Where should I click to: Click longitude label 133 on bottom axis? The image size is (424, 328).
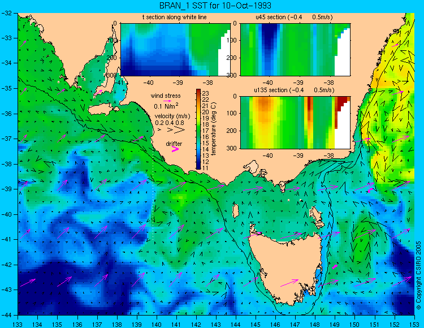(x=18, y=325)
